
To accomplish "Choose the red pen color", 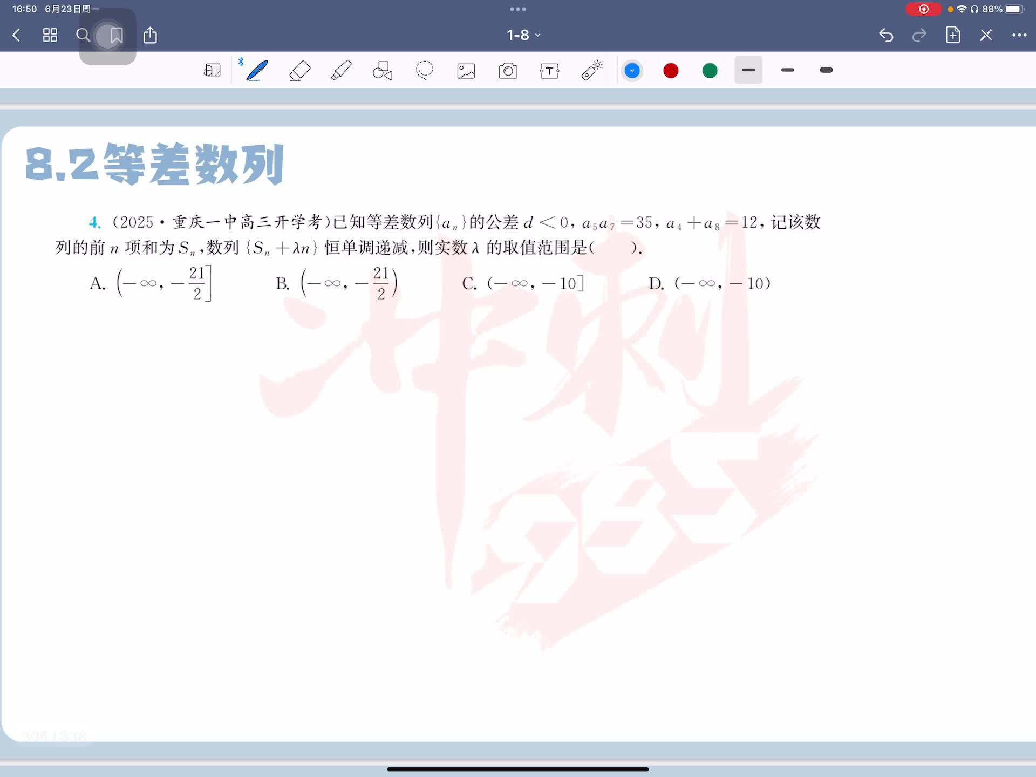I will 671,71.
